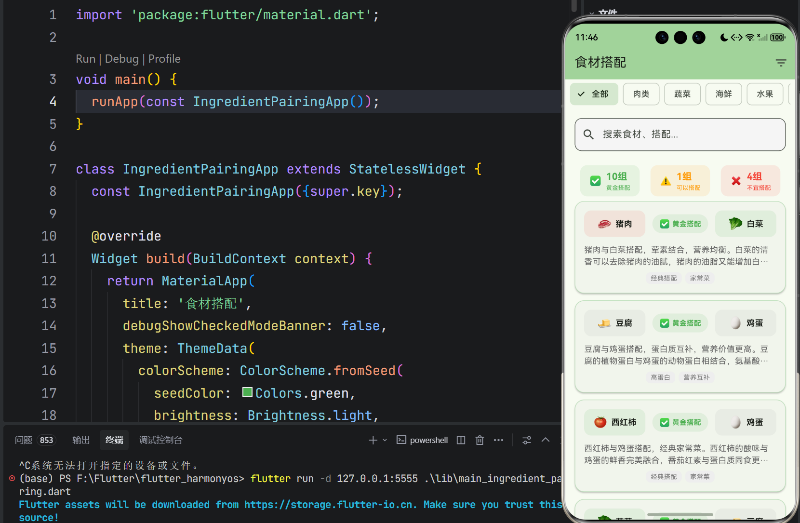Screen dimensions: 800x523
Task: Tap the 1组 可以搭配 summary card
Action: [x=680, y=181]
